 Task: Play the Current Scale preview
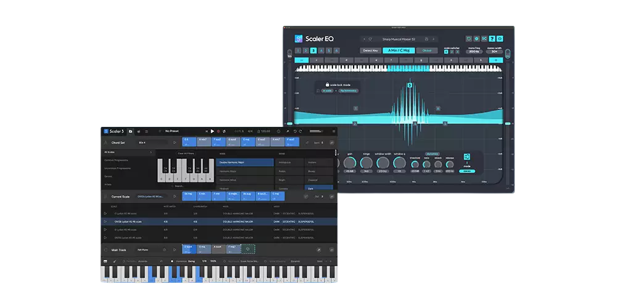click(175, 197)
